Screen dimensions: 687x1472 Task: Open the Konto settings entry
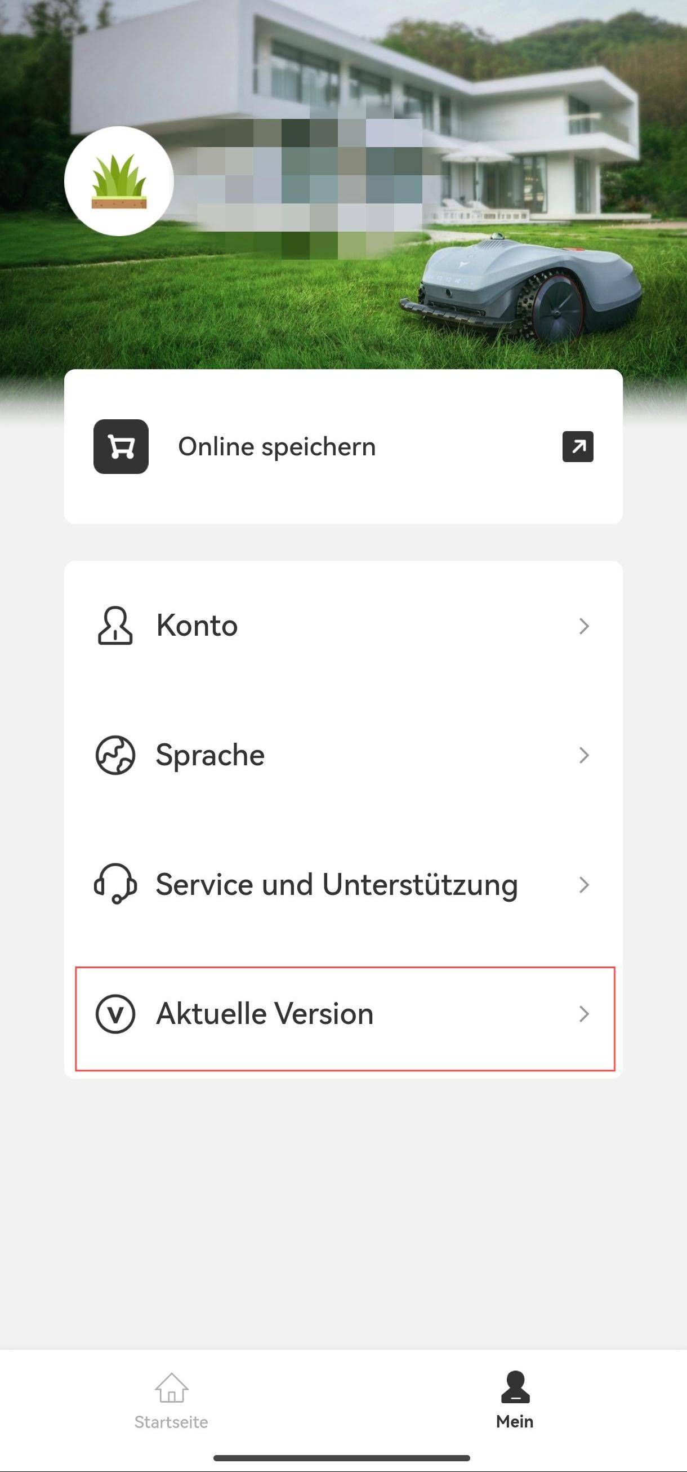[343, 626]
